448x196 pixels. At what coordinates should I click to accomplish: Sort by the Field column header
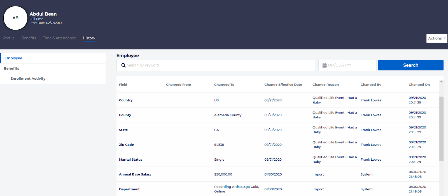[123, 85]
